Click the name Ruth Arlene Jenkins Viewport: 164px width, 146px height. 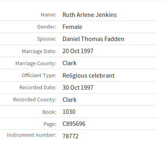(x=89, y=15)
